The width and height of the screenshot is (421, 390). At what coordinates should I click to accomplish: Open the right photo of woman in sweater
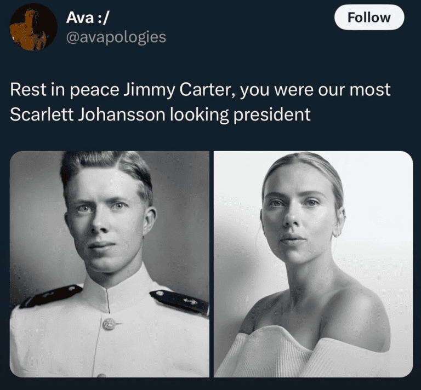coord(314,264)
